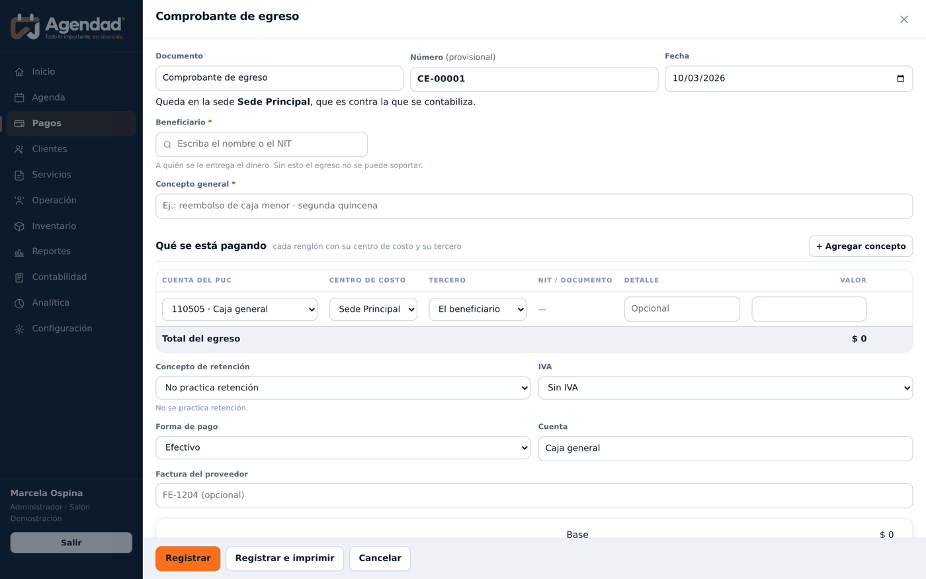Click the Fecha date field
Image resolution: width=926 pixels, height=579 pixels.
(x=788, y=79)
